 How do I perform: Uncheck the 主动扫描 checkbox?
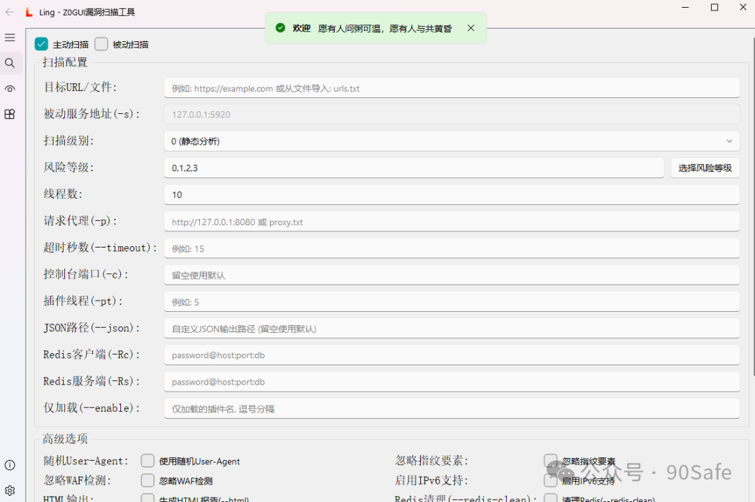(41, 44)
